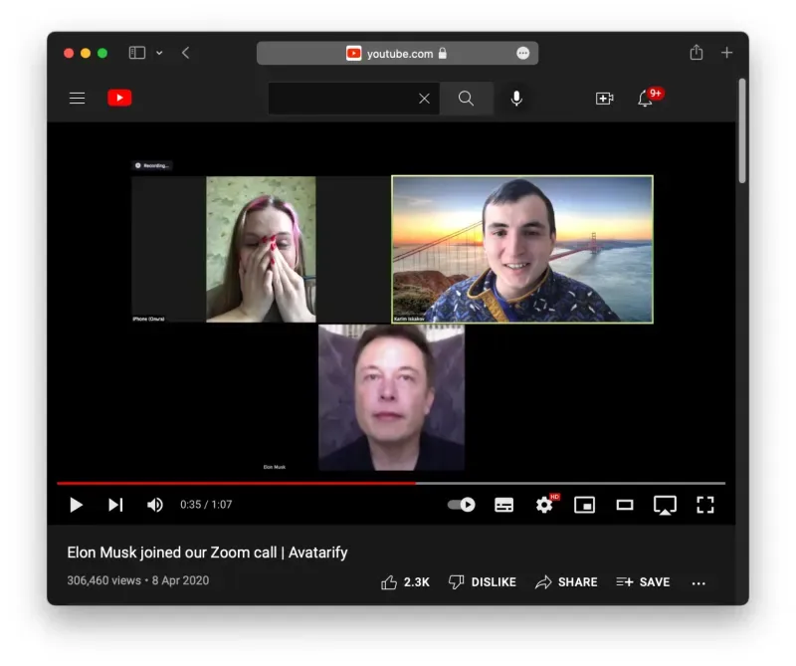Mute the video using the speaker icon
This screenshot has width=796, height=666.
tap(155, 505)
